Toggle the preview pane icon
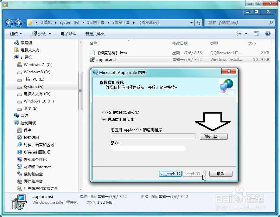 coord(257,33)
